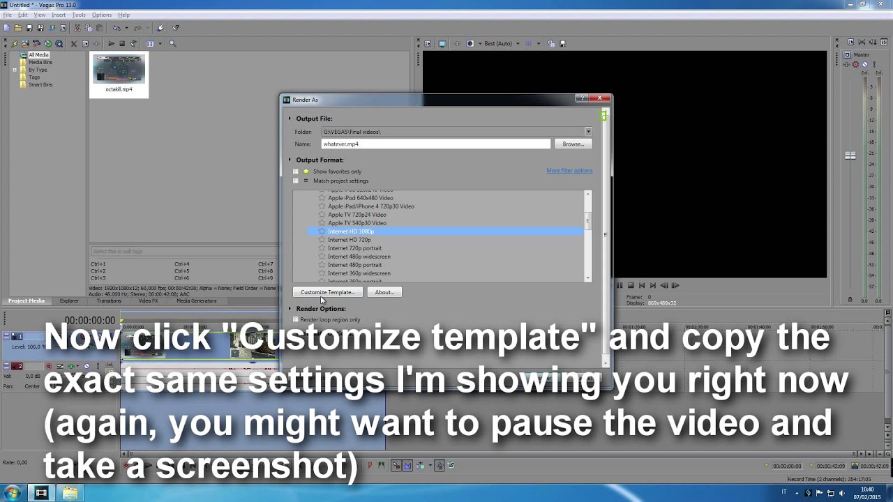Enable Show favorites only checkbox
The width and height of the screenshot is (893, 502).
(296, 172)
